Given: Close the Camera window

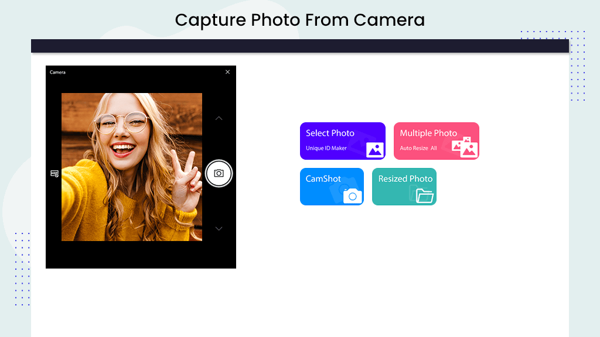Looking at the screenshot, I should coord(227,72).
